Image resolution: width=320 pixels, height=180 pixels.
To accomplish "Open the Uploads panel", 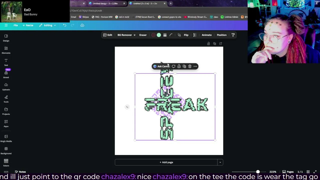I will (x=6, y=87).
